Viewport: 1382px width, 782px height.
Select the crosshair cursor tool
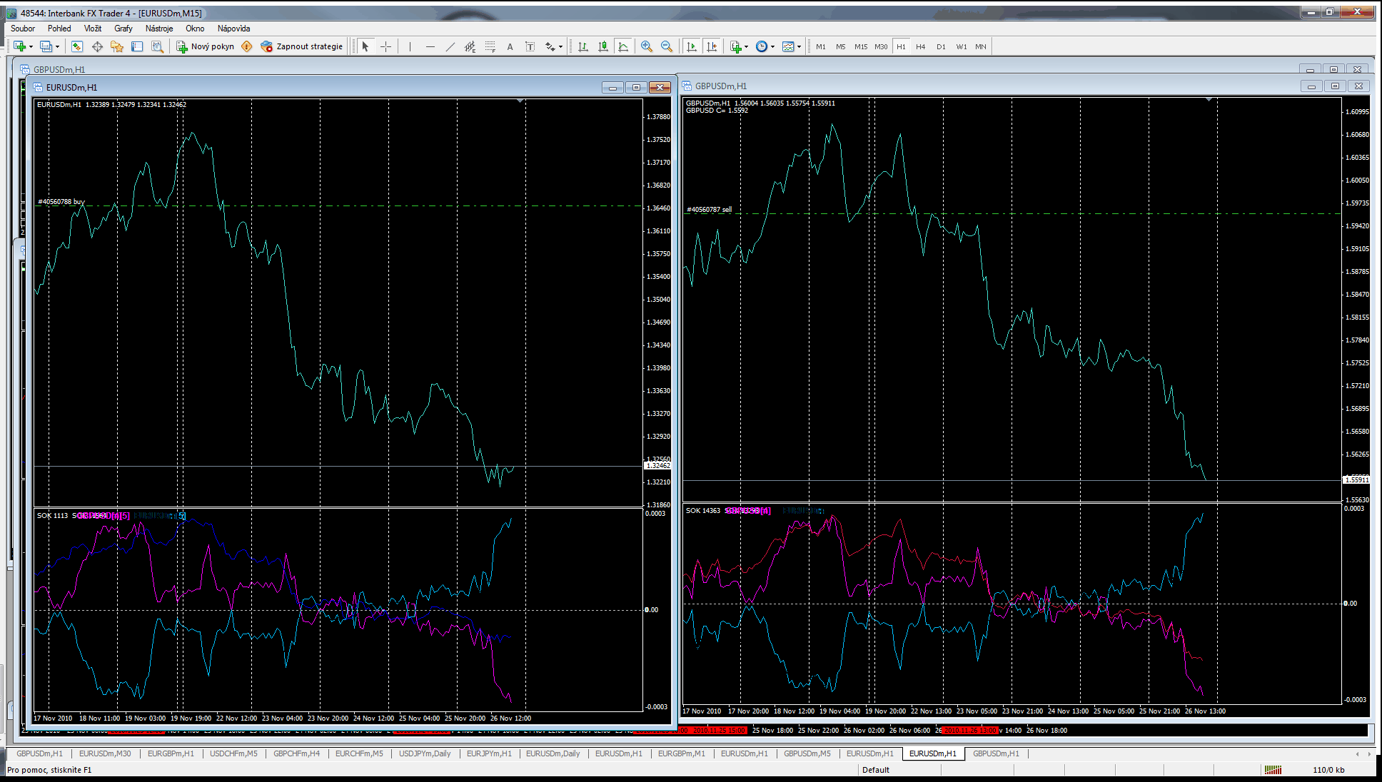click(x=385, y=46)
